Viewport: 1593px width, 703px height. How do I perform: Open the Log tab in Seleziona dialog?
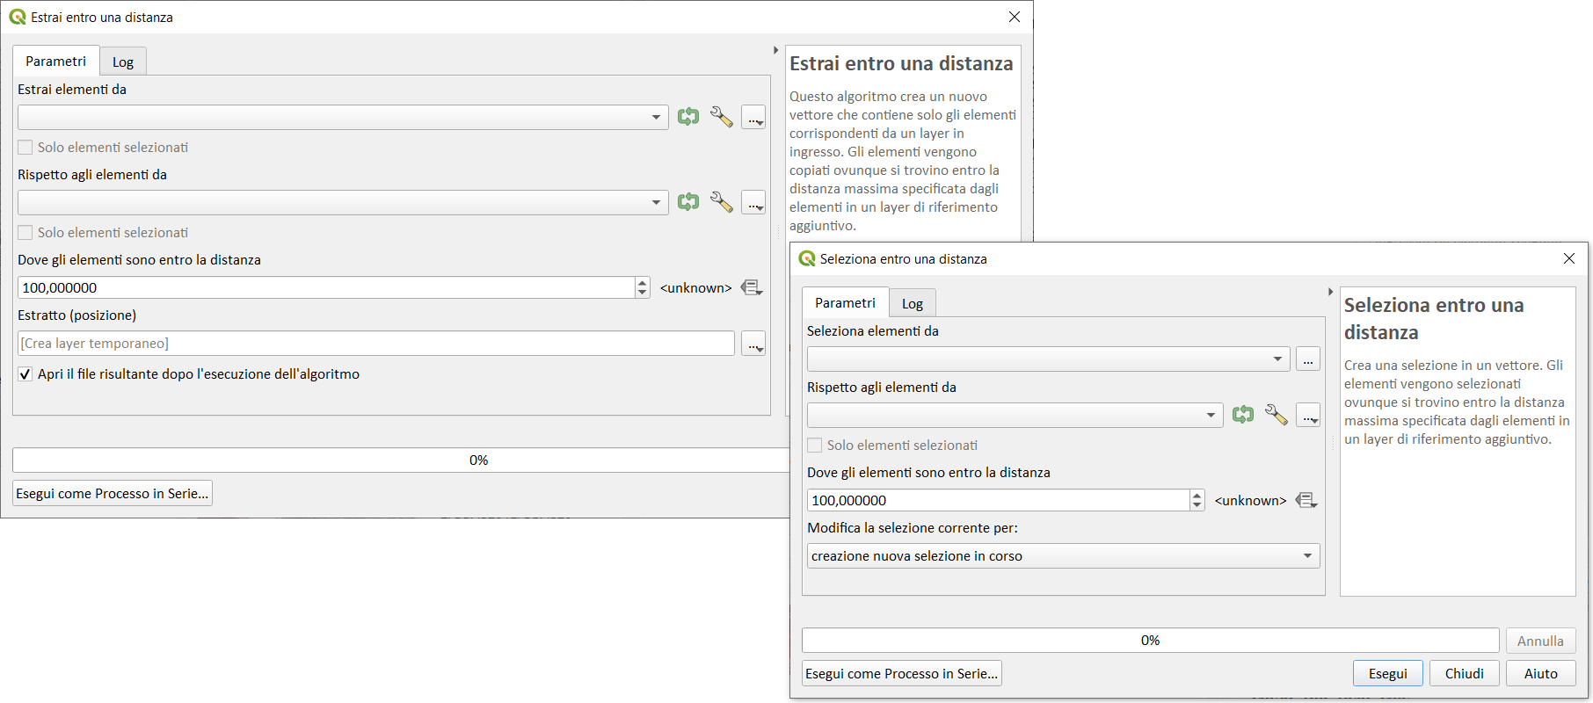(912, 303)
